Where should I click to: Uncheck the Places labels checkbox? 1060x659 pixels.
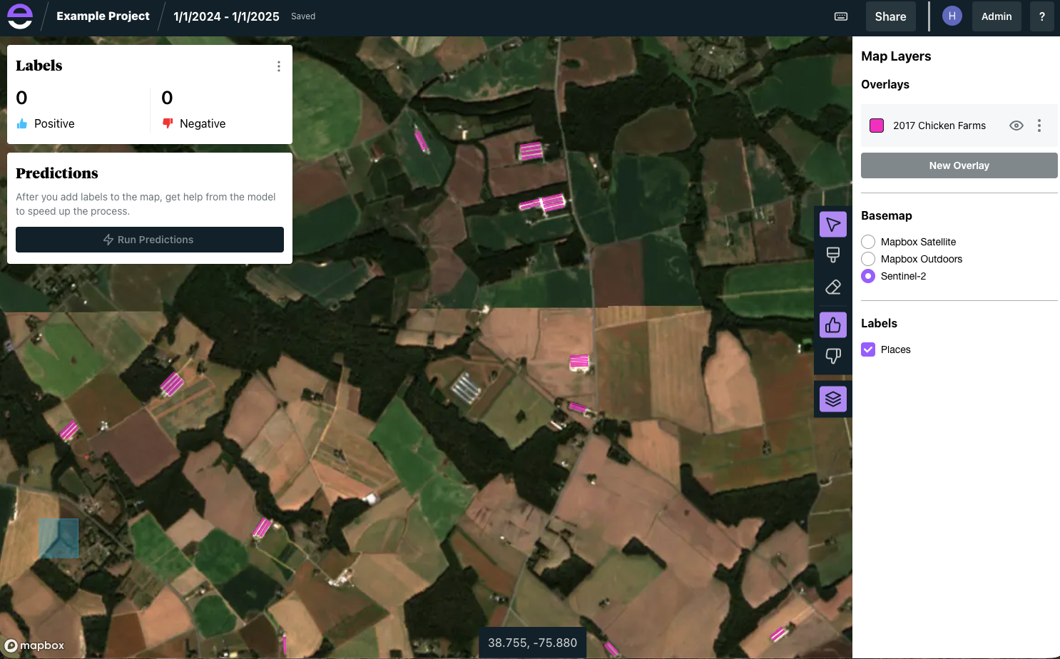tap(868, 349)
